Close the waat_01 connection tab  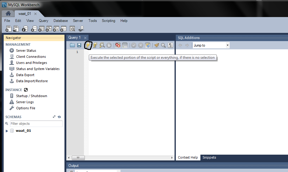[x=36, y=14]
